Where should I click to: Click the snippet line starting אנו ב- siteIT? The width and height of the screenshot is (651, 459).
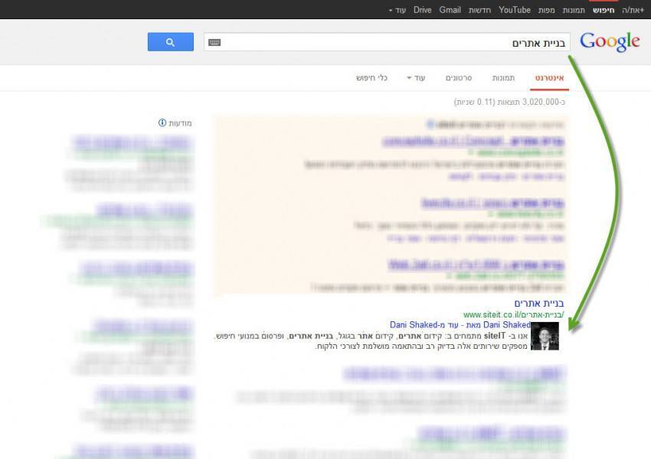(x=371, y=336)
